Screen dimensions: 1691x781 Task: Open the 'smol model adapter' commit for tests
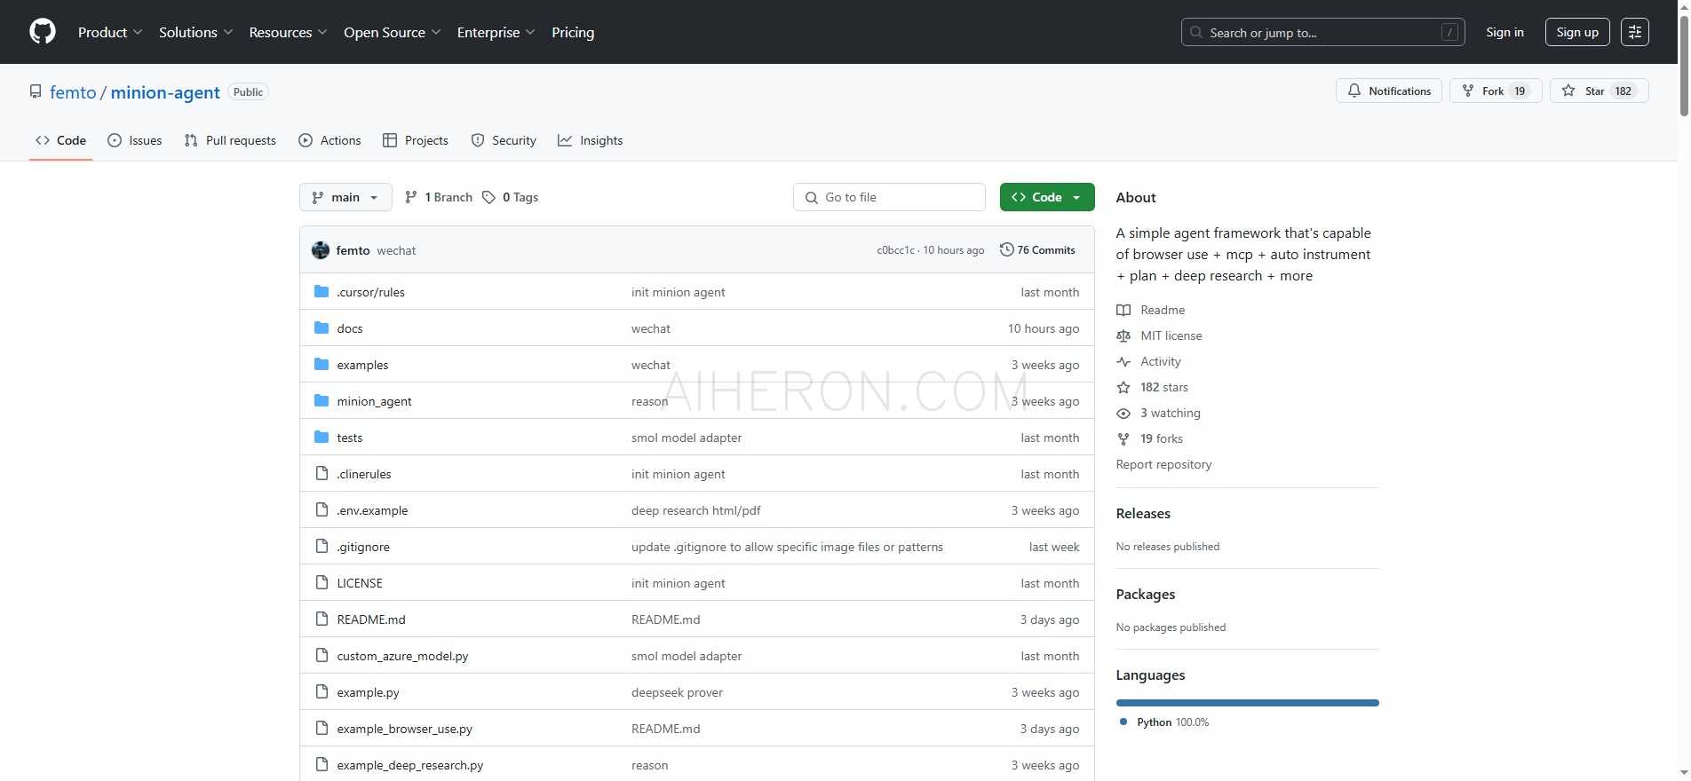(x=687, y=438)
